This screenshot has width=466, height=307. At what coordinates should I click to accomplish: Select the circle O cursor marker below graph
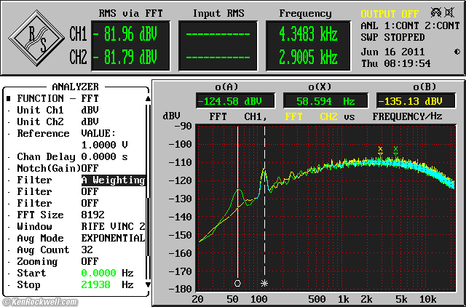pyautogui.click(x=237, y=283)
